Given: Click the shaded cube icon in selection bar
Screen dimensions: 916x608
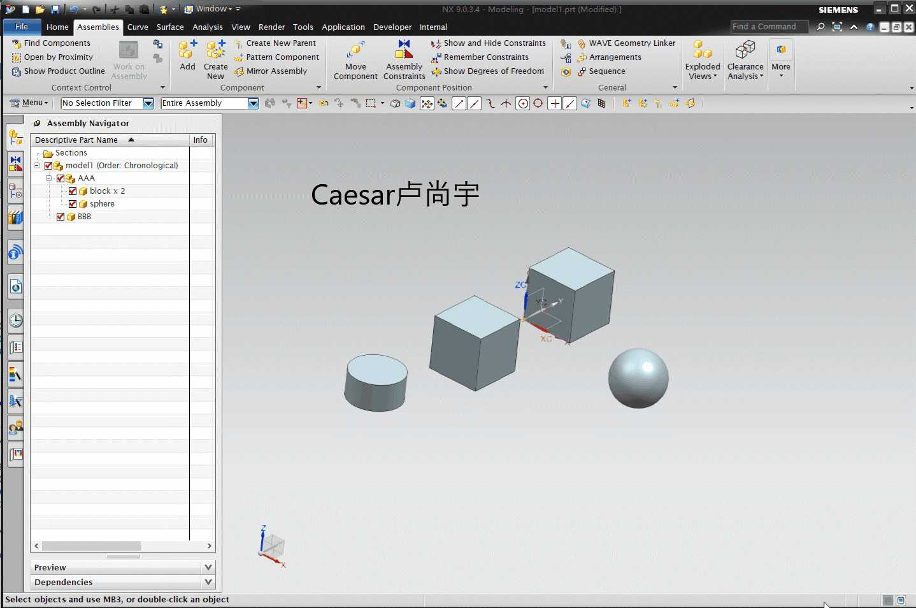Looking at the screenshot, I should 410,103.
